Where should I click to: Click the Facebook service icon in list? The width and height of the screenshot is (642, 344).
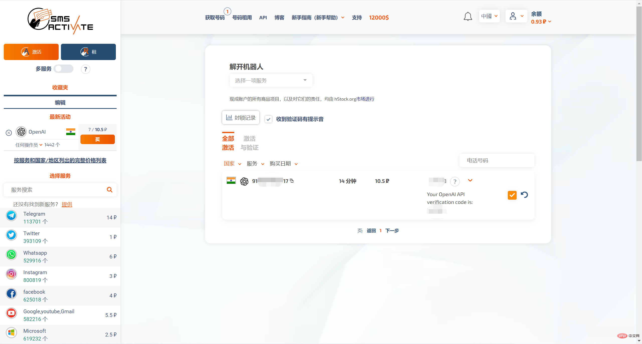click(11, 295)
